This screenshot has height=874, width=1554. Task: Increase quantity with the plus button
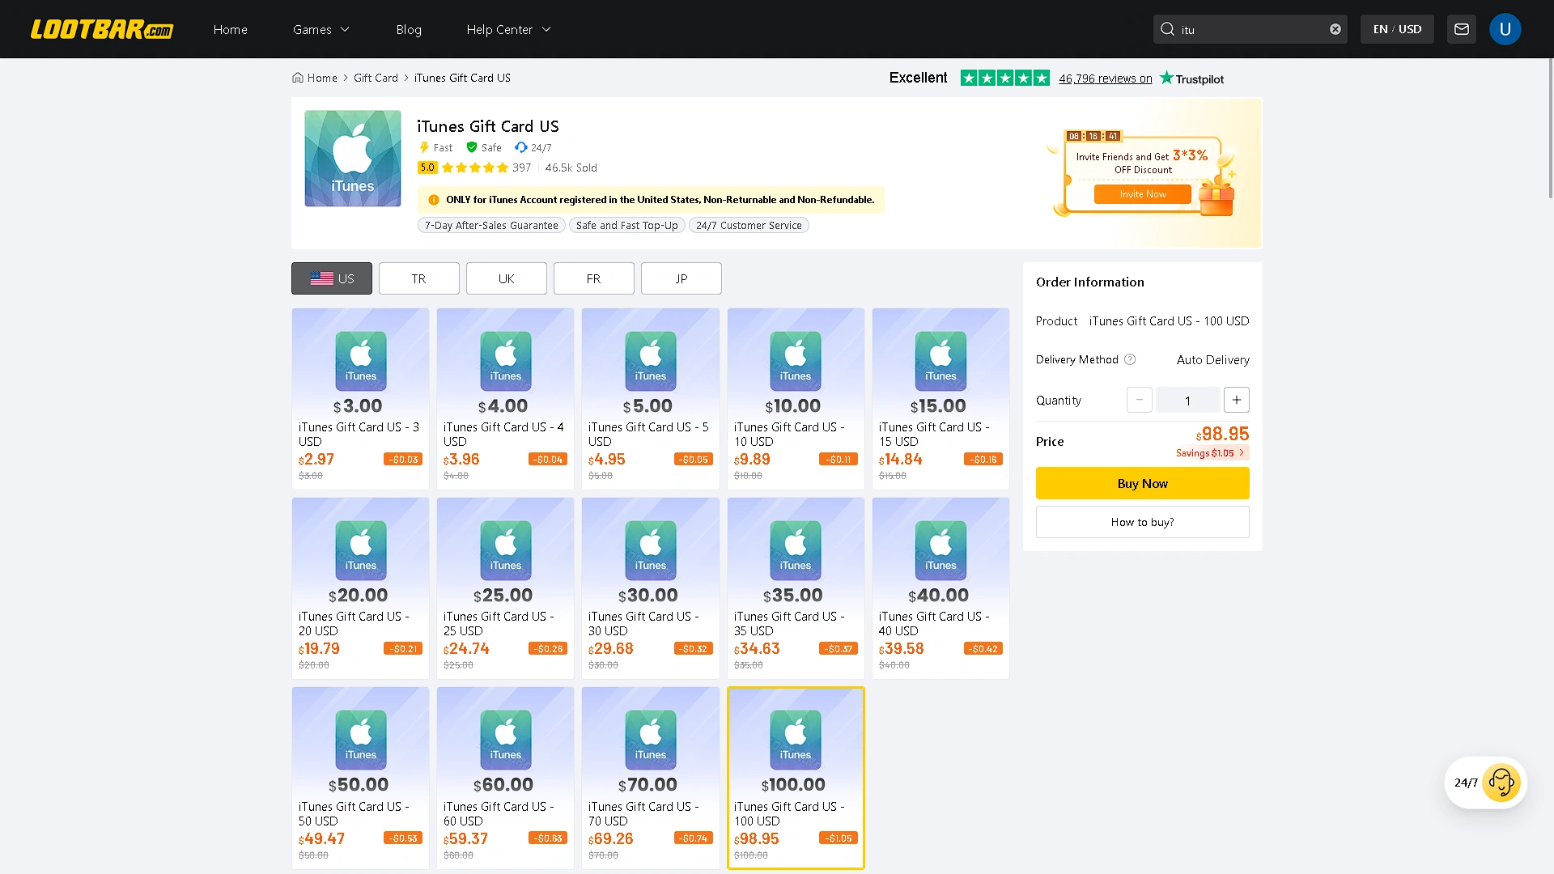click(x=1237, y=400)
